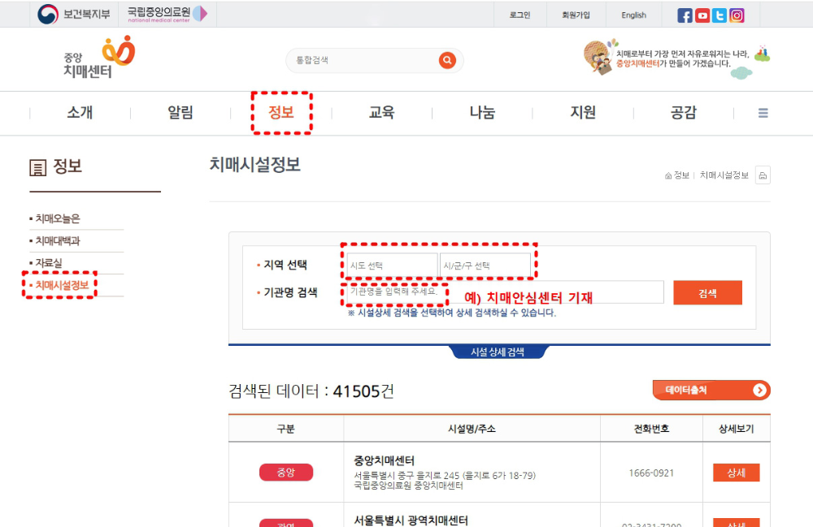Image resolution: width=813 pixels, height=527 pixels.
Task: Click the Instagram icon
Action: click(737, 14)
